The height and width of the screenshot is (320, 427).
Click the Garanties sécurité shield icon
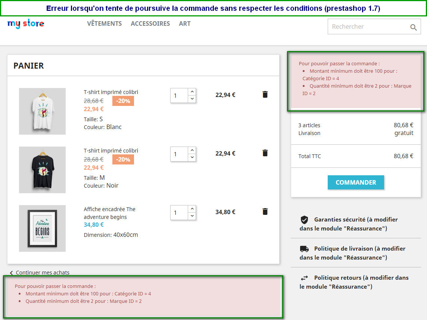point(304,220)
